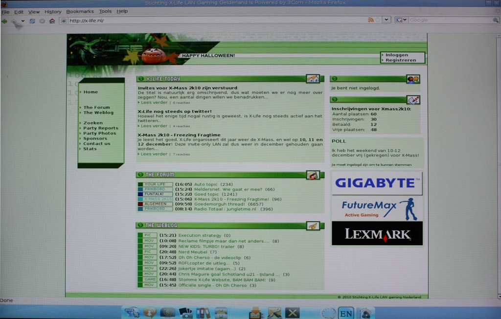Click the forum icon on The Forum header
The image size is (501, 319).
313,175
